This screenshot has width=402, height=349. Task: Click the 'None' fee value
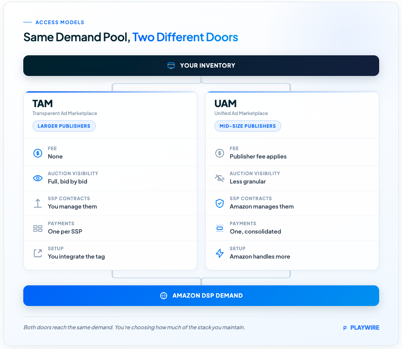[x=55, y=157]
